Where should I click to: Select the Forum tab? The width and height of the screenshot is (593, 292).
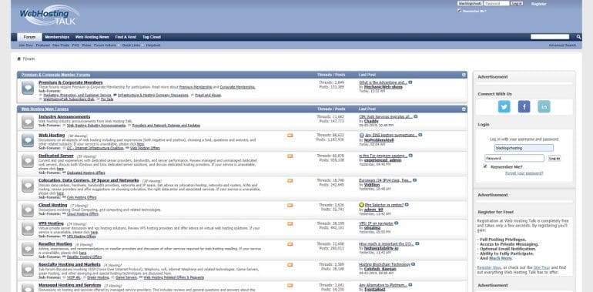pos(29,37)
